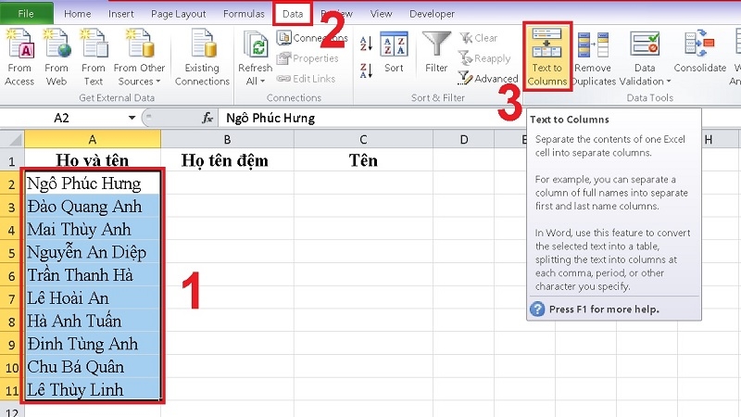The height and width of the screenshot is (417, 741).
Task: Click Remove Duplicates
Action: 593,57
